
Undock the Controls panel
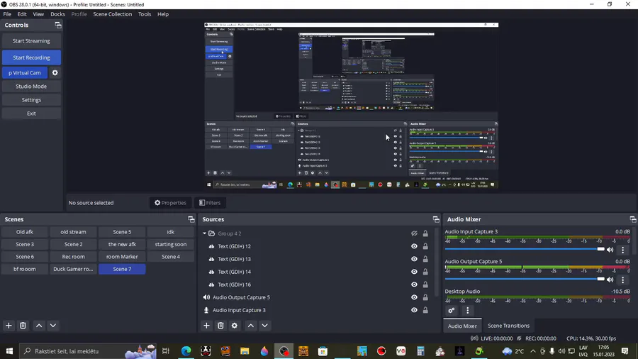pos(58,26)
